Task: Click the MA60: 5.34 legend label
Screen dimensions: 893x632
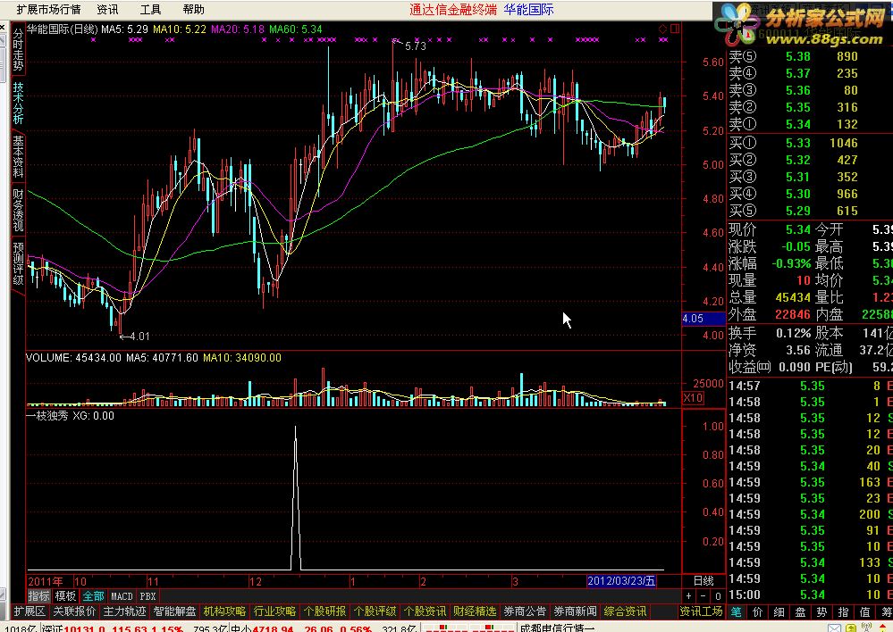Action: (296, 29)
